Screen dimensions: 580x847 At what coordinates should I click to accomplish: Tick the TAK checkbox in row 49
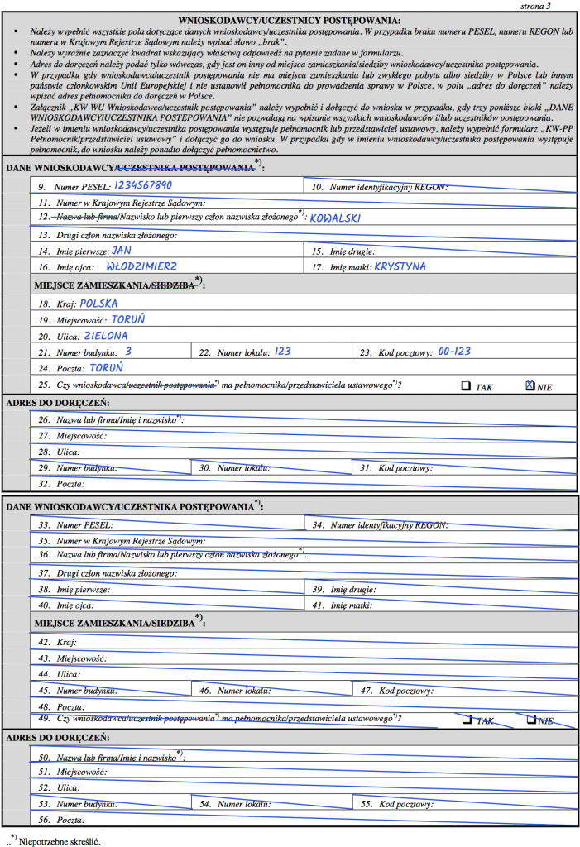(467, 720)
